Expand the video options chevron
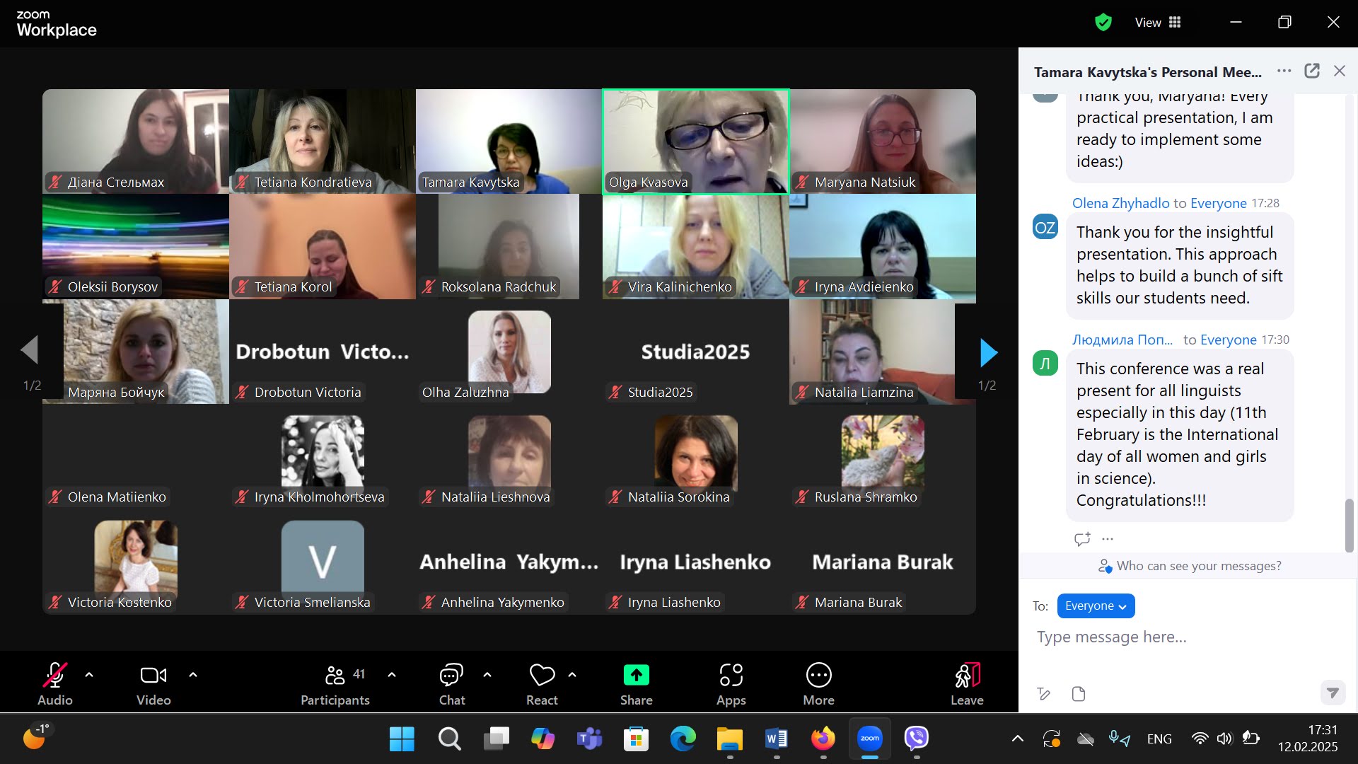 tap(193, 675)
